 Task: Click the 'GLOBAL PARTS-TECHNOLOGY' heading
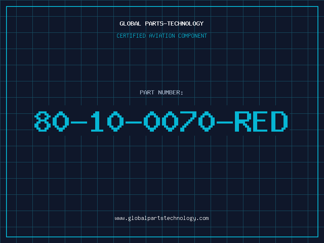(x=162, y=23)
